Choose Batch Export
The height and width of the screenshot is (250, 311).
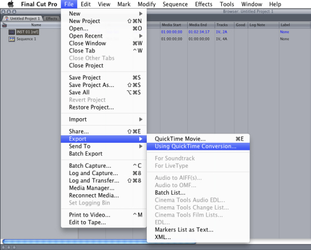(x=104, y=154)
